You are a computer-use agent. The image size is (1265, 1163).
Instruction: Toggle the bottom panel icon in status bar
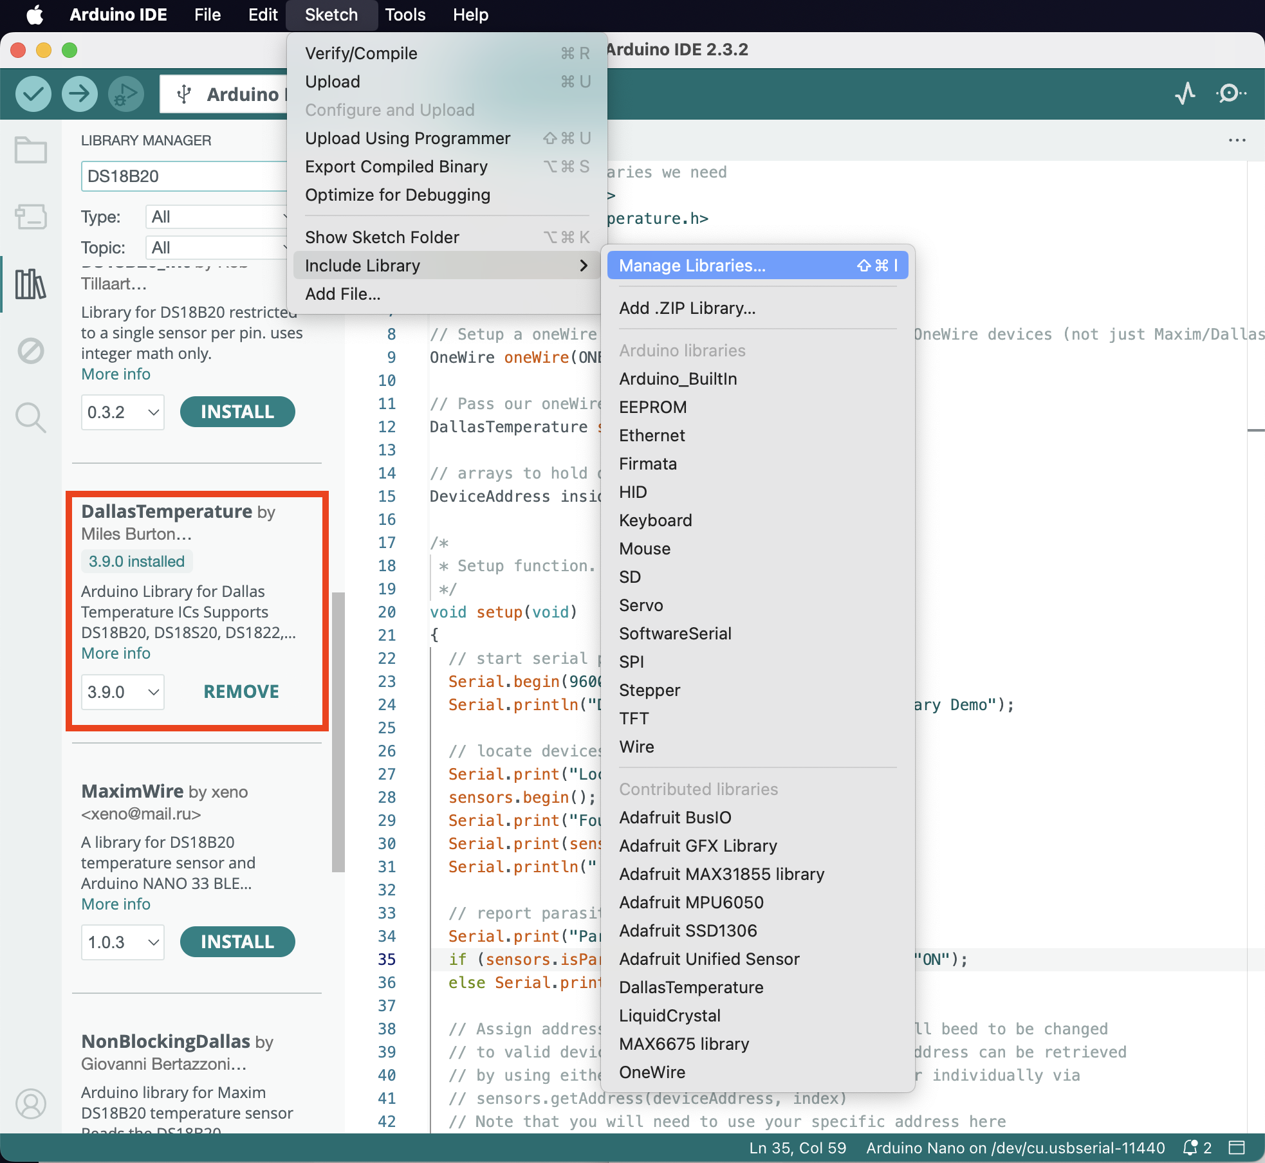click(1236, 1148)
